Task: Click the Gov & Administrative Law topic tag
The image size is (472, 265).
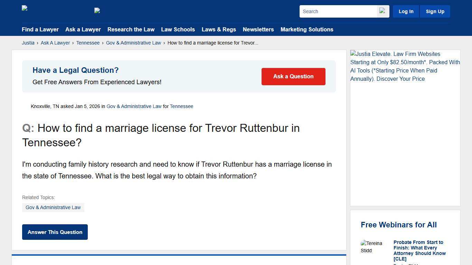Action: tap(53, 207)
